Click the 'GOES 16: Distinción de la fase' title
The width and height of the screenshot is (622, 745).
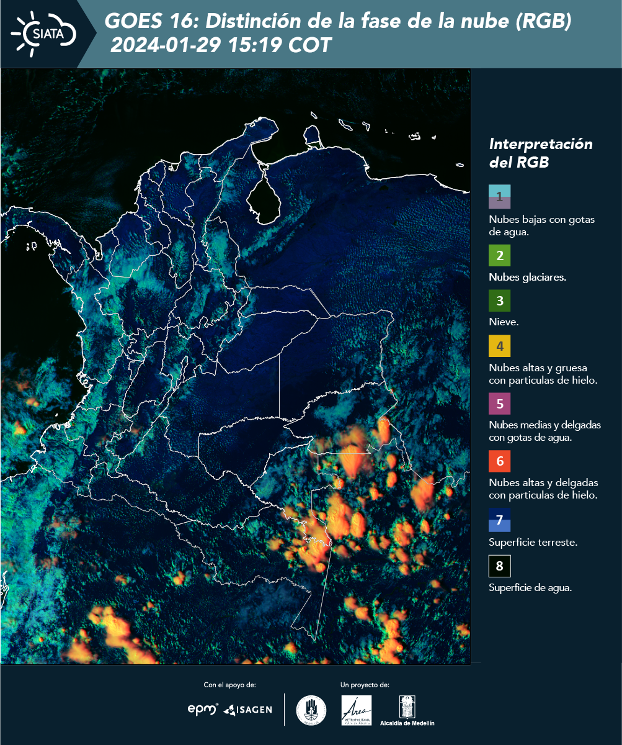click(337, 21)
